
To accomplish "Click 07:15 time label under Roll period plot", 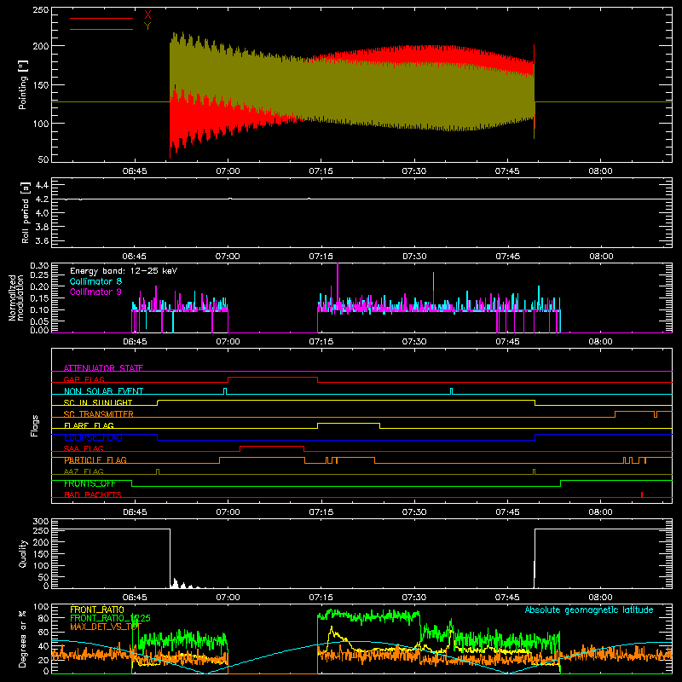I will (321, 257).
